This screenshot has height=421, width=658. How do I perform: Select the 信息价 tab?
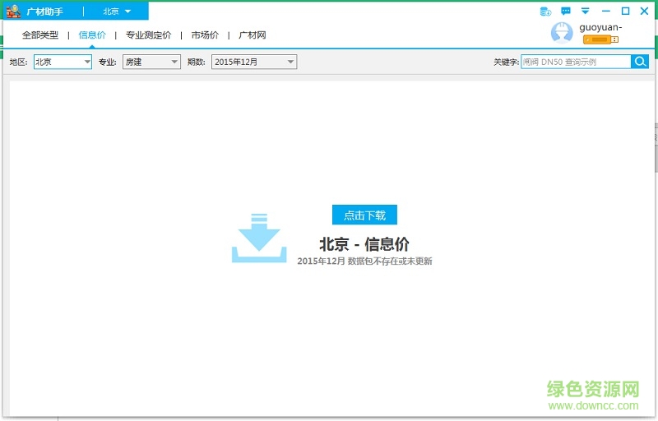pyautogui.click(x=92, y=35)
